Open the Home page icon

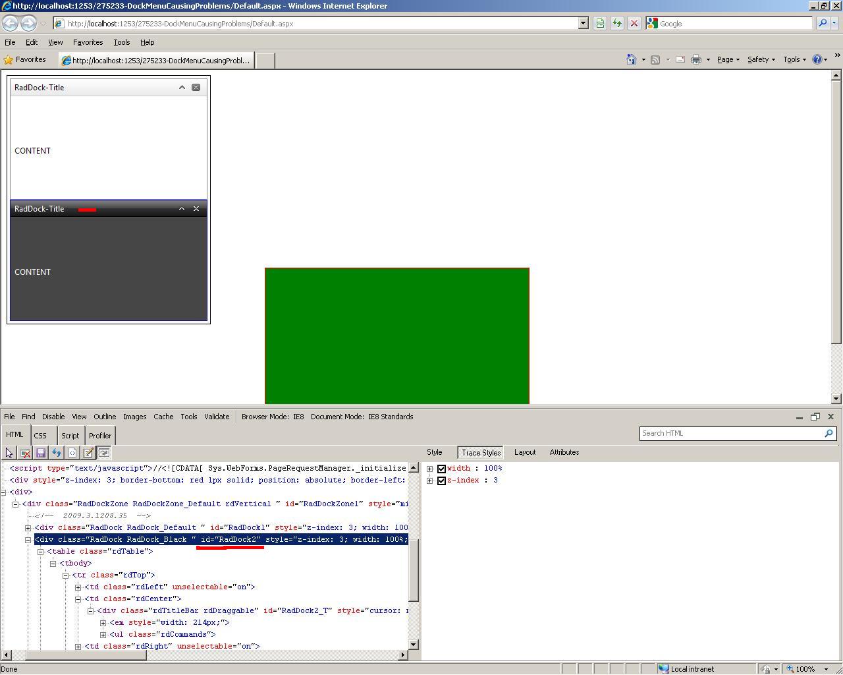click(x=631, y=59)
